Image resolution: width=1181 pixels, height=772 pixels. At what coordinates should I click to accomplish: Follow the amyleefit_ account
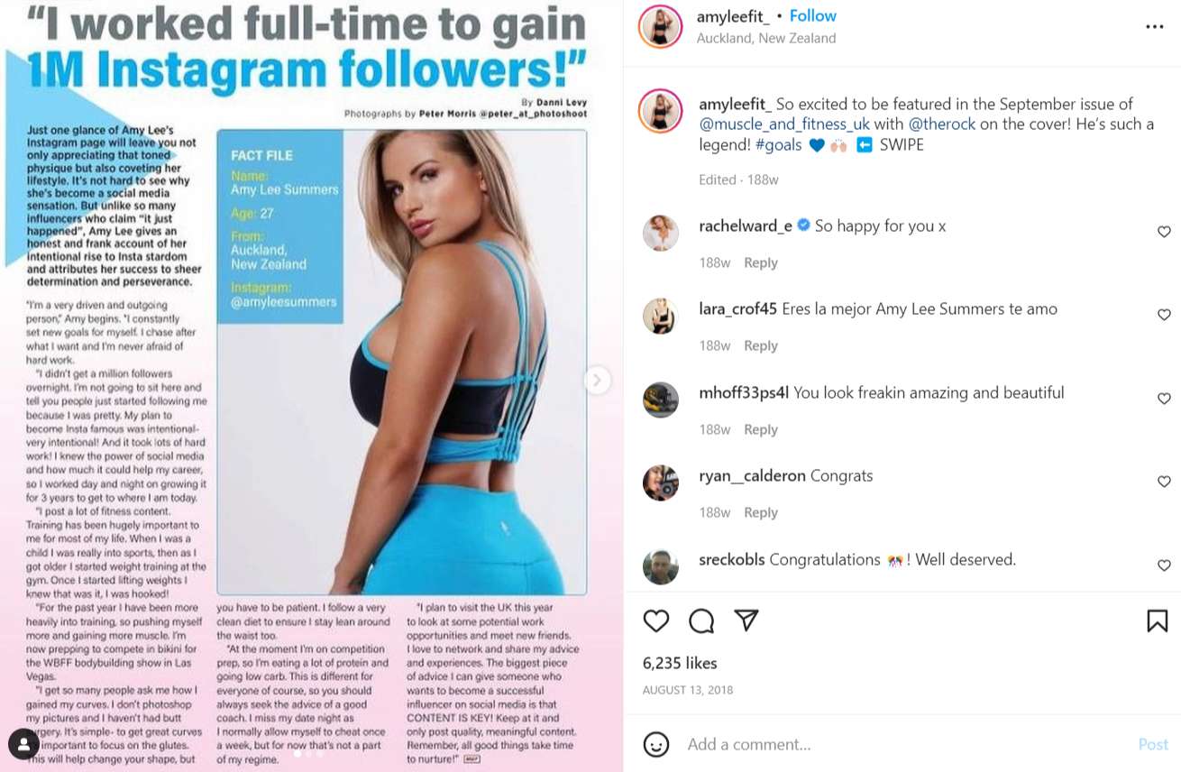tap(812, 16)
